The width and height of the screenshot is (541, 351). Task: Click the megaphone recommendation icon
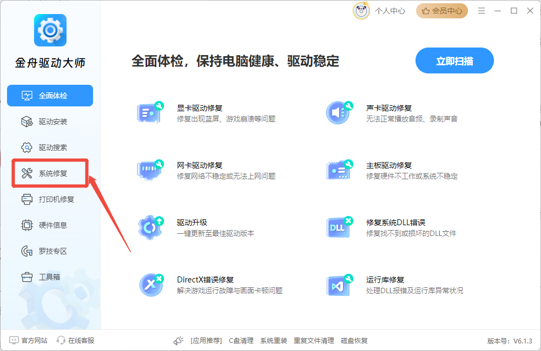tap(179, 341)
